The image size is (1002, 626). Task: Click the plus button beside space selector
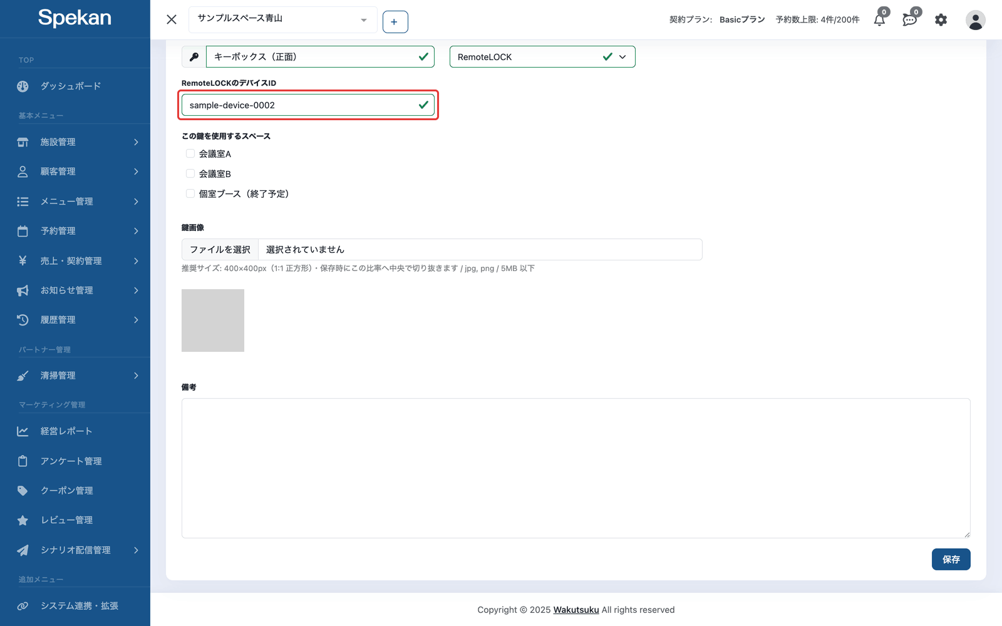pyautogui.click(x=395, y=22)
